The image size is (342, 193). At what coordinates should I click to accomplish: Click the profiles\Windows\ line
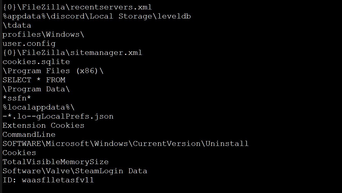click(43, 35)
